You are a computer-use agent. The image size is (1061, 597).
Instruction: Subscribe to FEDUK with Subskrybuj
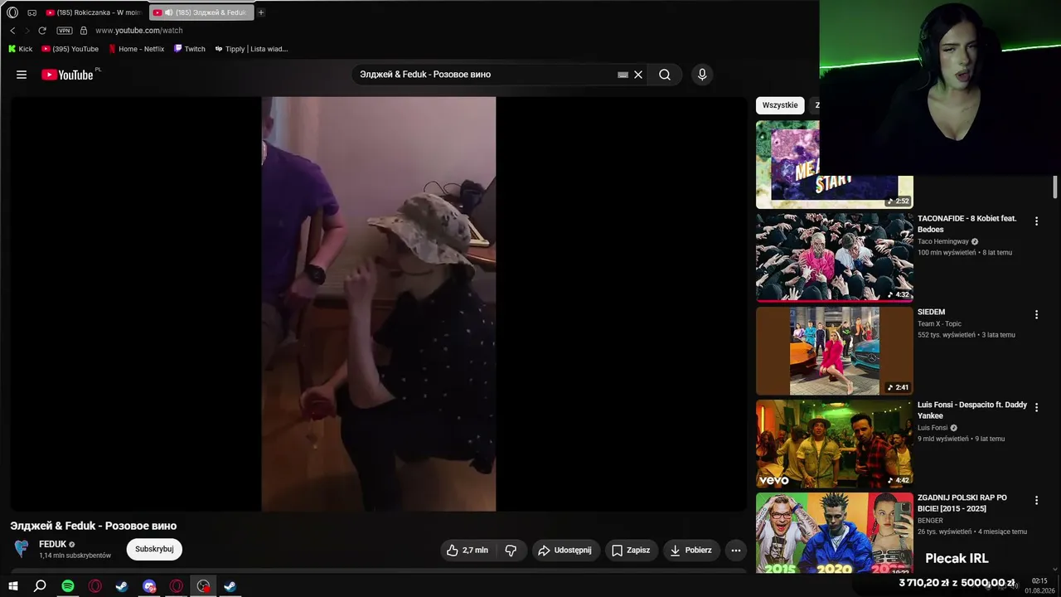pyautogui.click(x=154, y=549)
